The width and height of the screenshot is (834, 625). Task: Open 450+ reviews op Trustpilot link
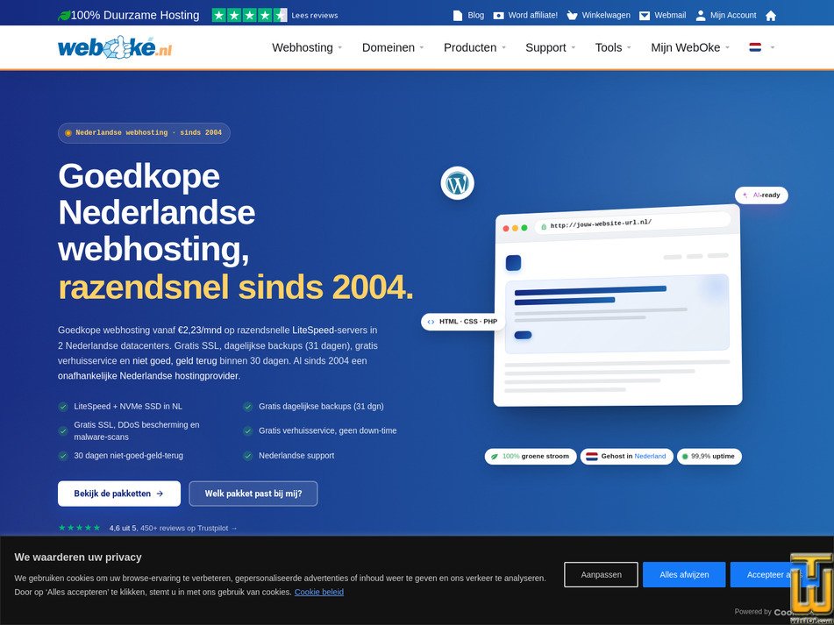pos(189,528)
